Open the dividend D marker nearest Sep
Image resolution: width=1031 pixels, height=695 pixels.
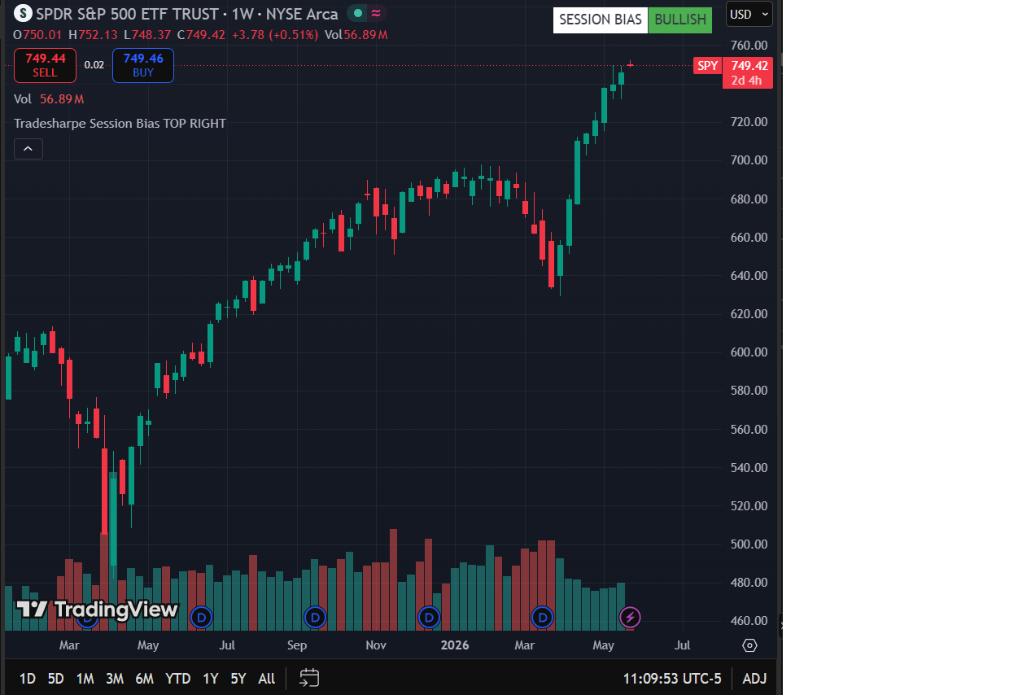tap(315, 618)
